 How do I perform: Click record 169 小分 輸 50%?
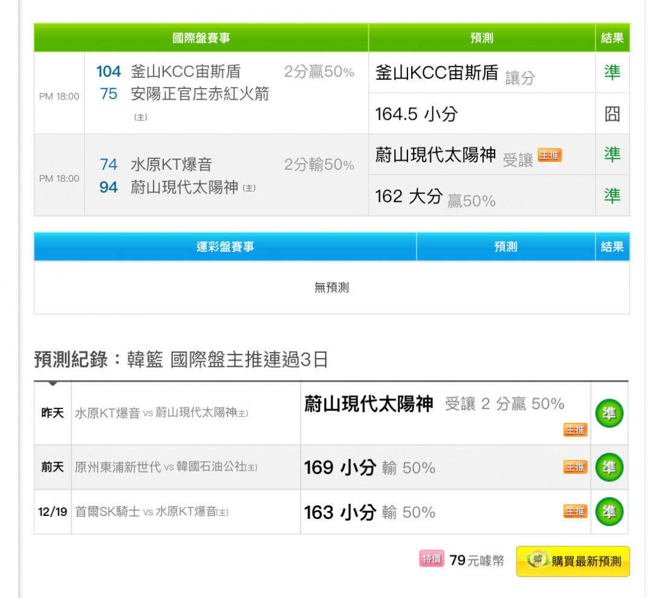click(x=370, y=468)
